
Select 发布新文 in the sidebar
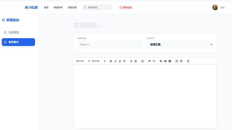pyautogui.click(x=18, y=42)
